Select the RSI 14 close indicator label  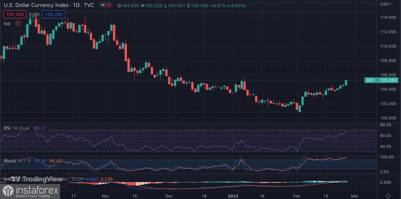click(x=16, y=128)
